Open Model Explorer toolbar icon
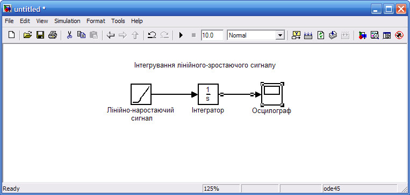The width and height of the screenshot is (410, 195). point(375,35)
